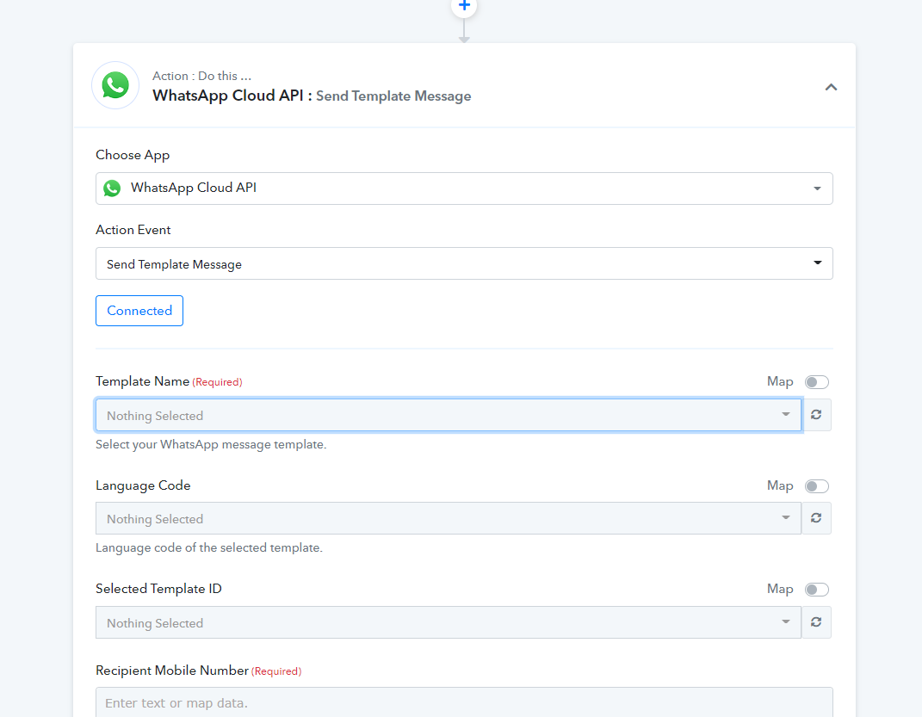Click the Connected button
The image size is (922, 717).
139,311
